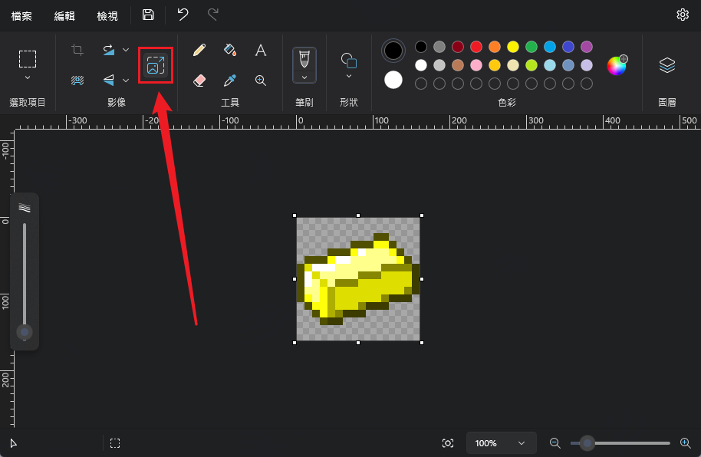Zoom in with the plus magnifier
The width and height of the screenshot is (701, 457).
point(686,443)
